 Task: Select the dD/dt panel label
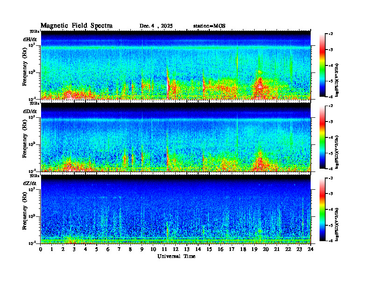coord(30,111)
